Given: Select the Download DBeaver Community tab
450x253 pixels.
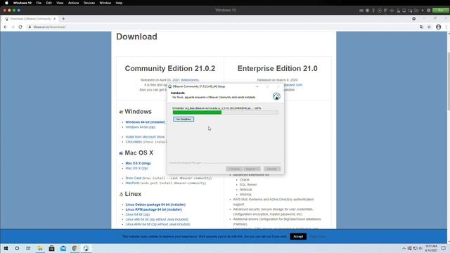Looking at the screenshot, I should (x=30, y=19).
